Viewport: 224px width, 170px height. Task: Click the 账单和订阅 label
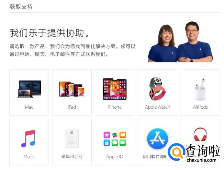(72, 157)
